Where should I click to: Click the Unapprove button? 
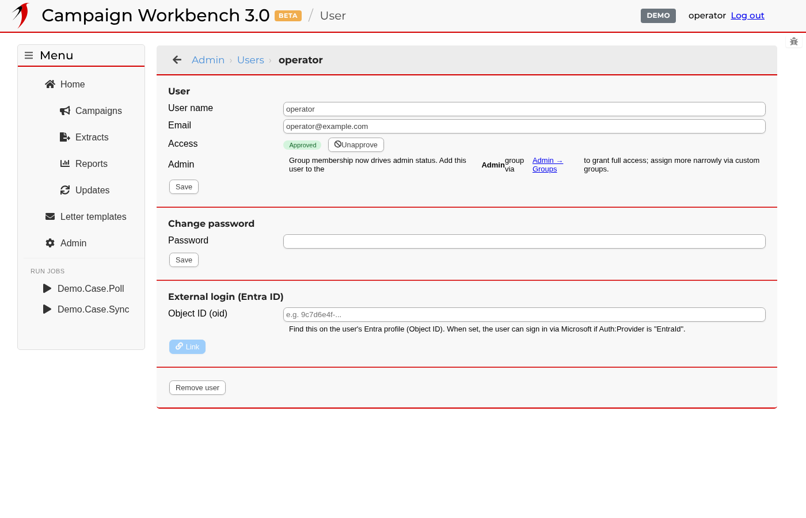(x=356, y=144)
